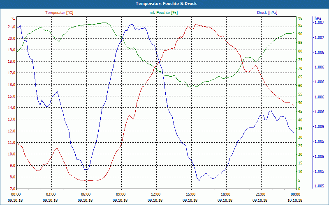Click the '11,0' temperature axis value
The width and height of the screenshot is (329, 205).
click(x=12, y=142)
